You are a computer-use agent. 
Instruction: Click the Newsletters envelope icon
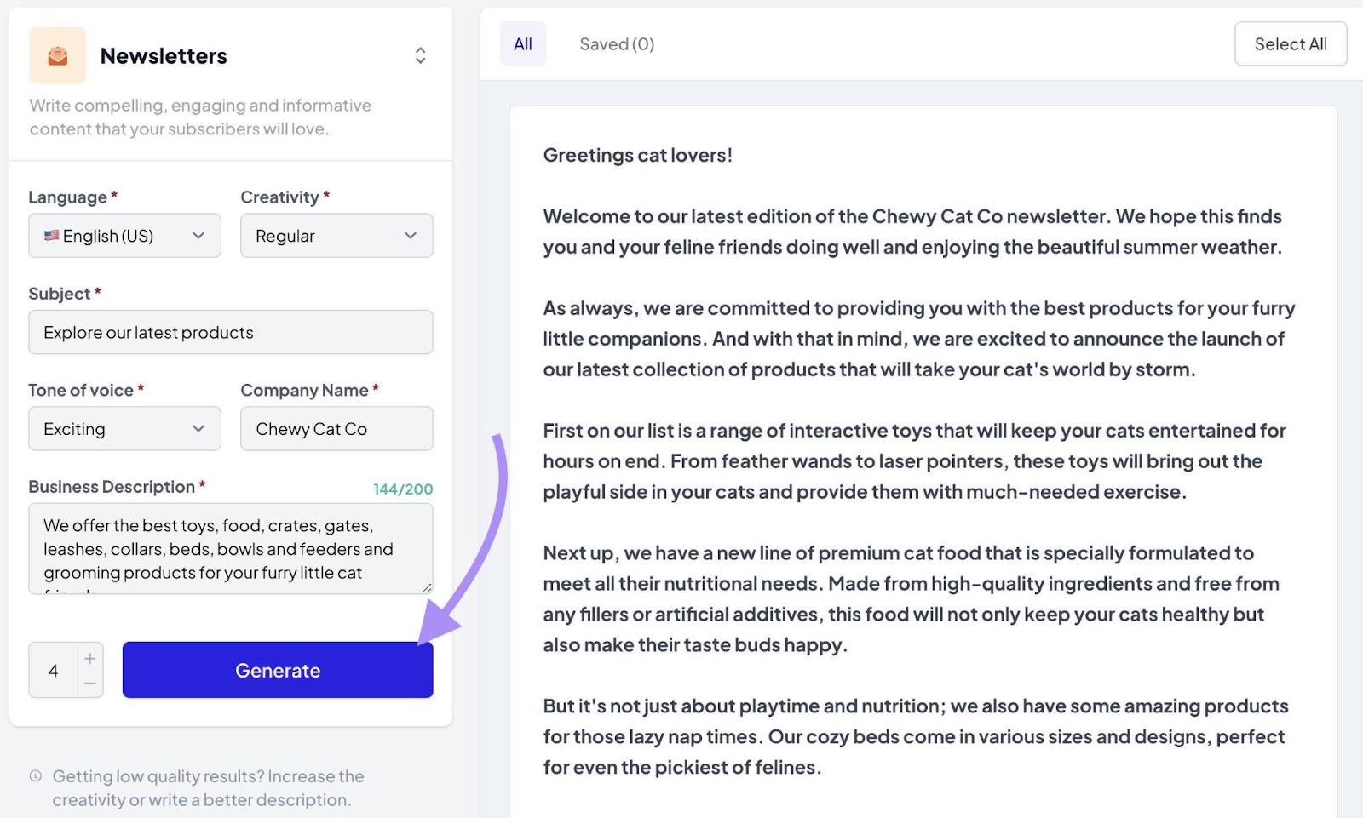pos(57,56)
